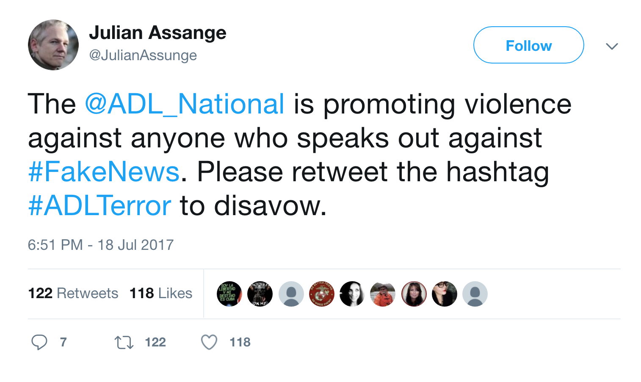Like the tweet with the heart icon

(209, 342)
